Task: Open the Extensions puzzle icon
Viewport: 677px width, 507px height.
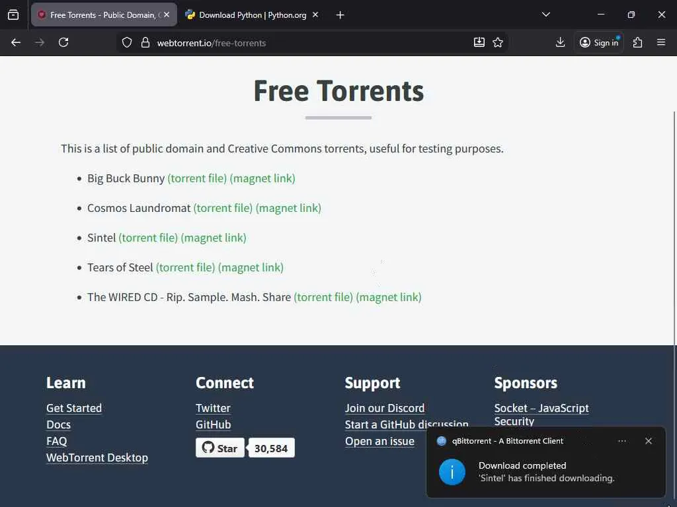Action: [x=637, y=42]
